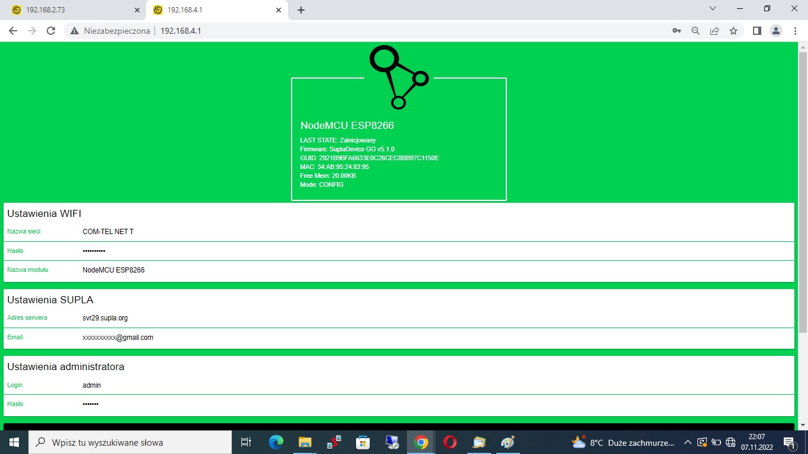This screenshot has width=808, height=454.
Task: Click the LAST STATE: Zainicjowany line
Action: (338, 140)
